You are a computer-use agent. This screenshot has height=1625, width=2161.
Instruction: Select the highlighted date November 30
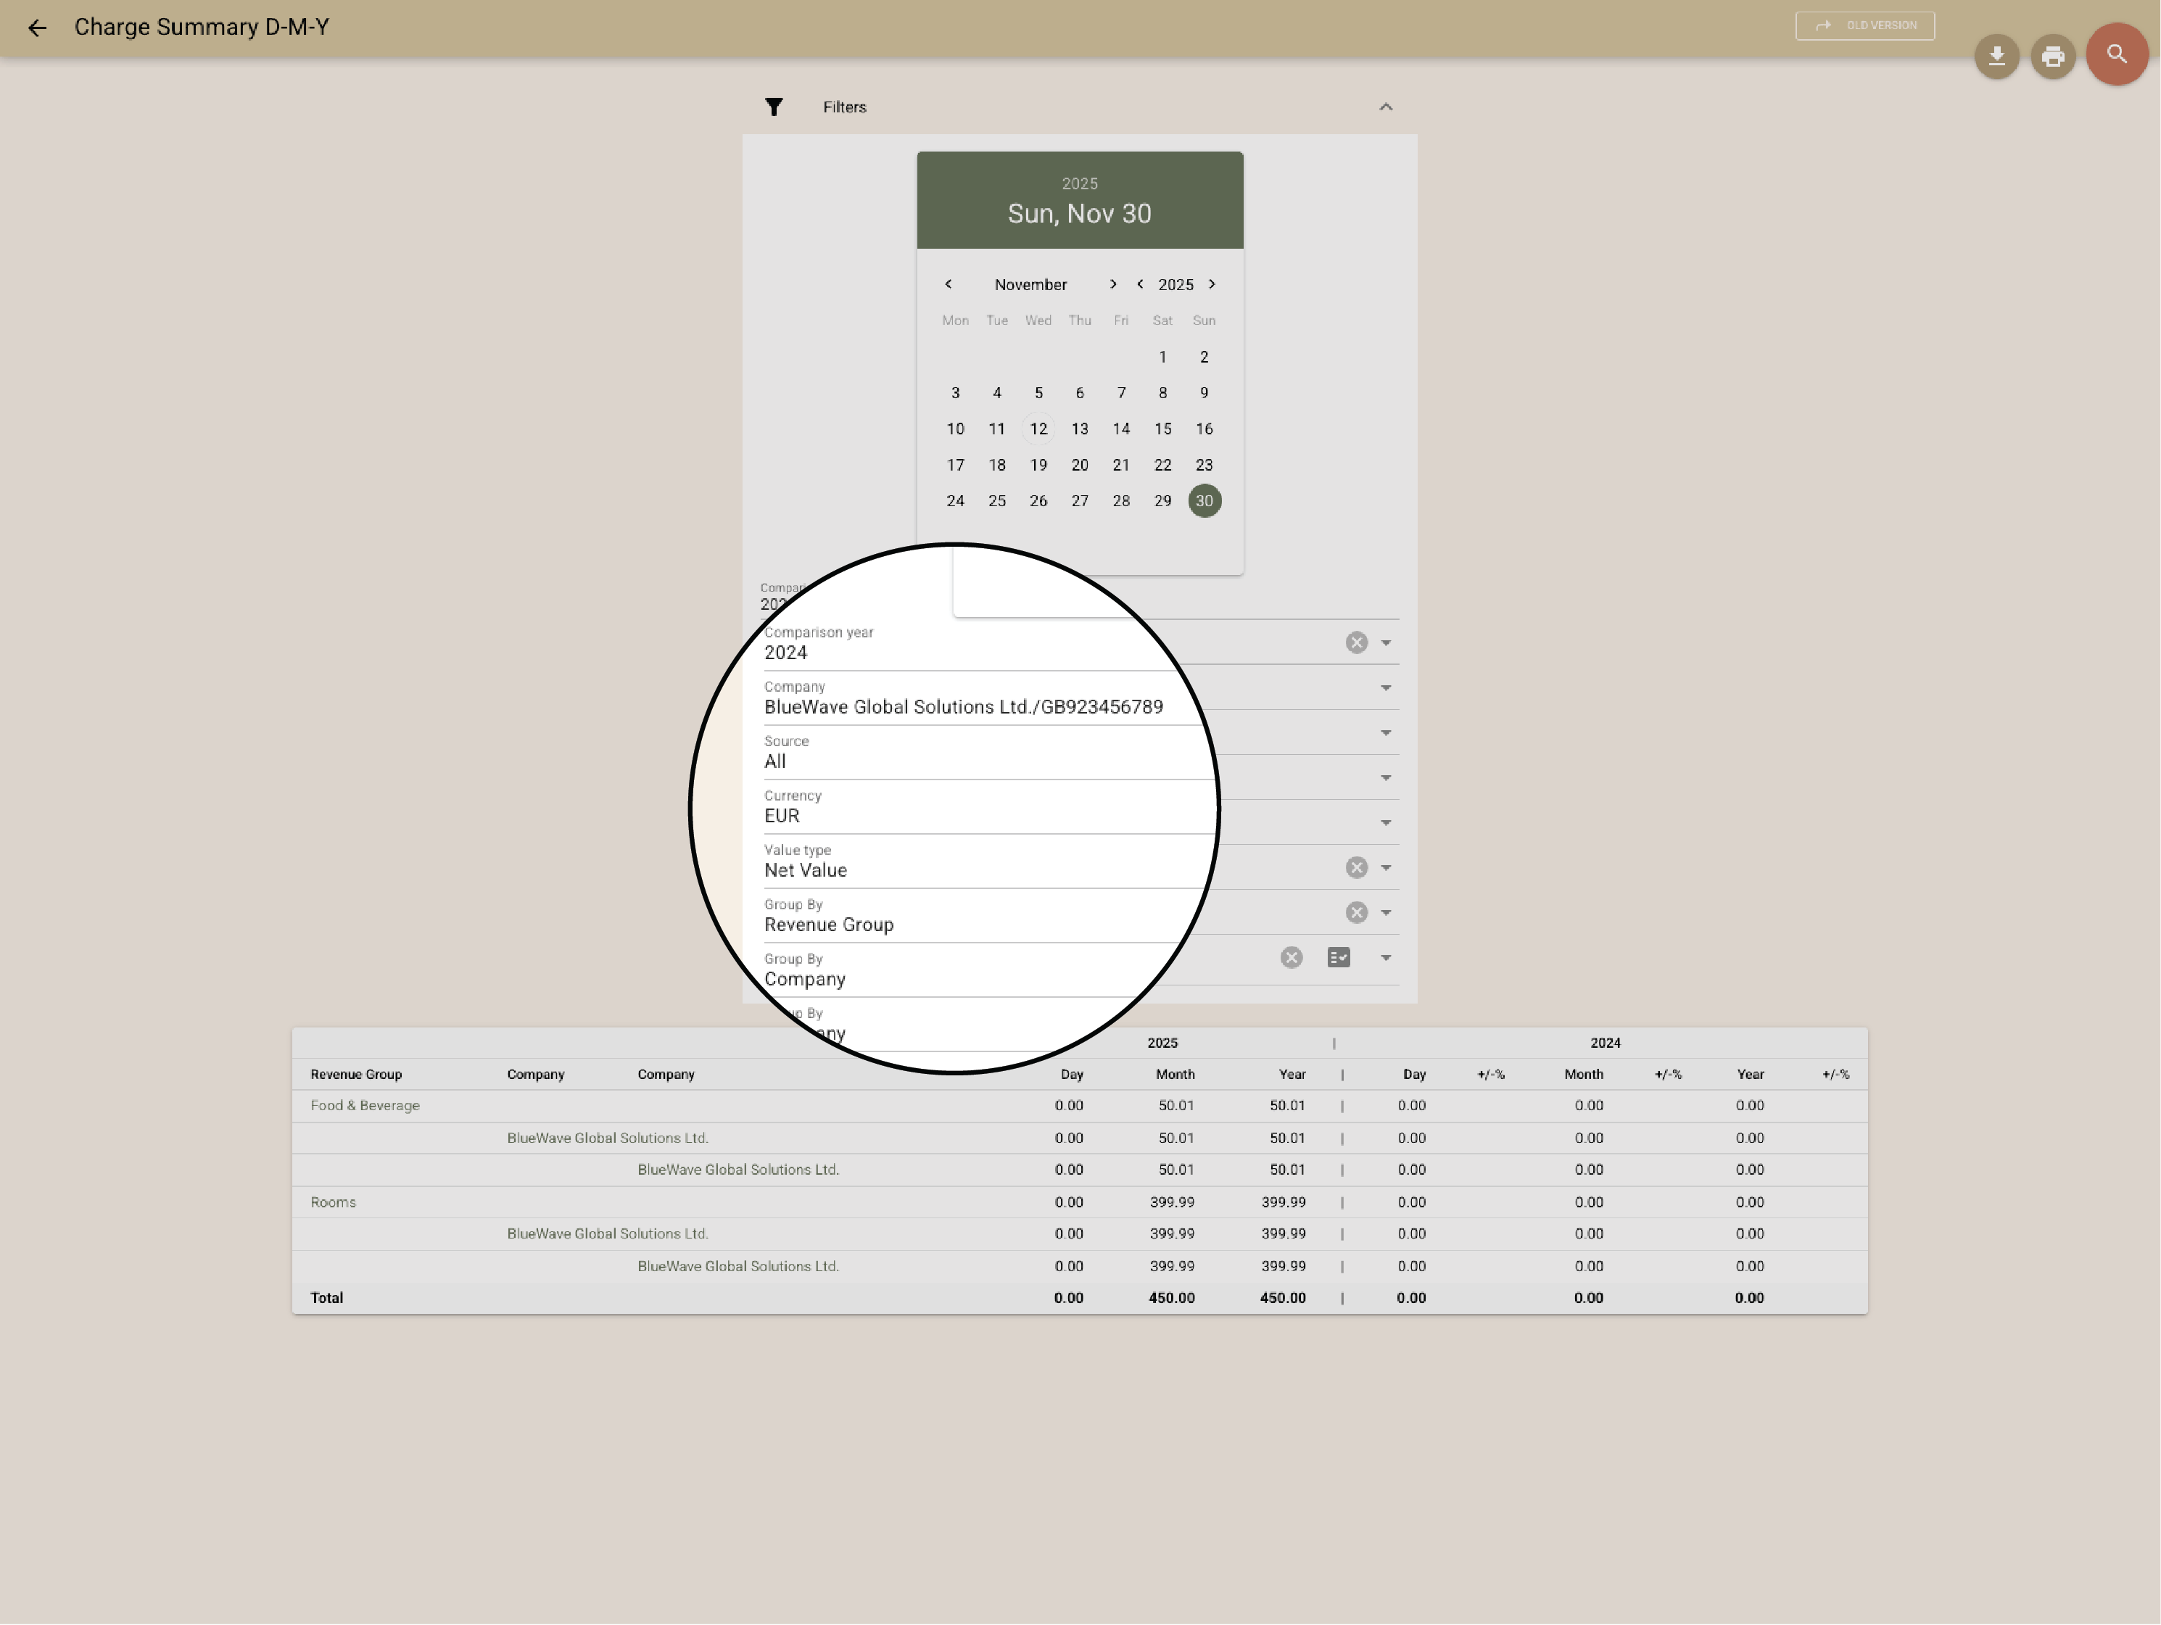1204,500
